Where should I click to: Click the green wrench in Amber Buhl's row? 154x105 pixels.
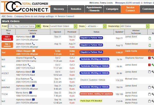point(153,65)
